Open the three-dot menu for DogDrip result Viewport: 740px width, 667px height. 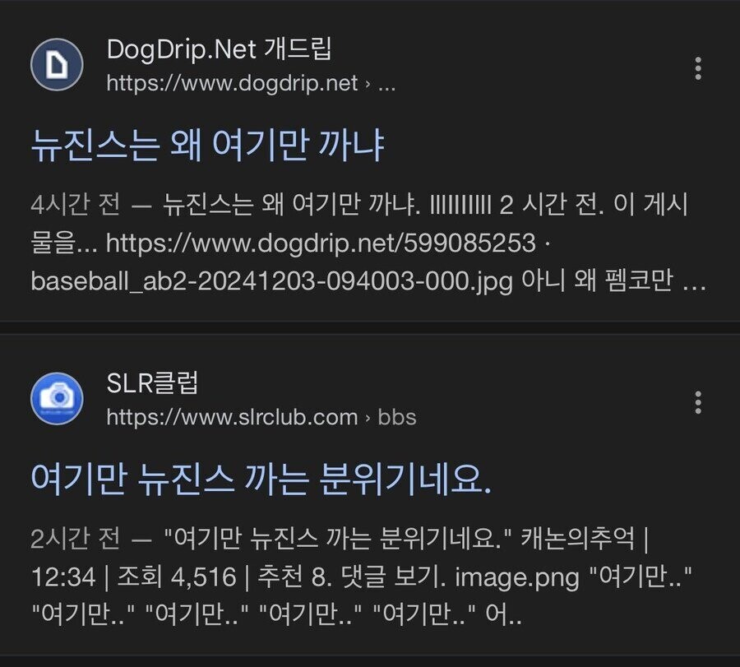698,68
